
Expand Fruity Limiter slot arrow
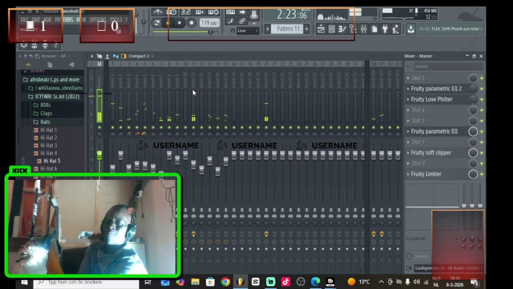pos(408,174)
